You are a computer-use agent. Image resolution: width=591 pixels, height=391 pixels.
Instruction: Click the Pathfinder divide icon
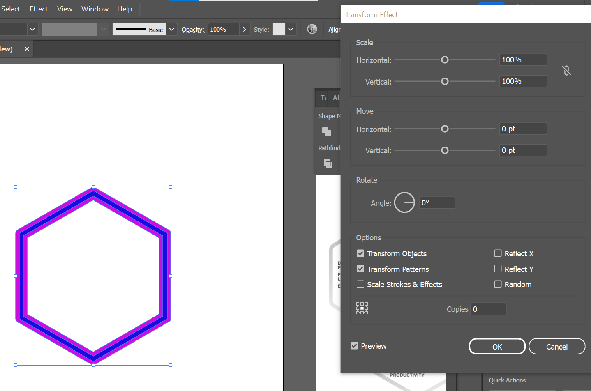[x=328, y=163]
